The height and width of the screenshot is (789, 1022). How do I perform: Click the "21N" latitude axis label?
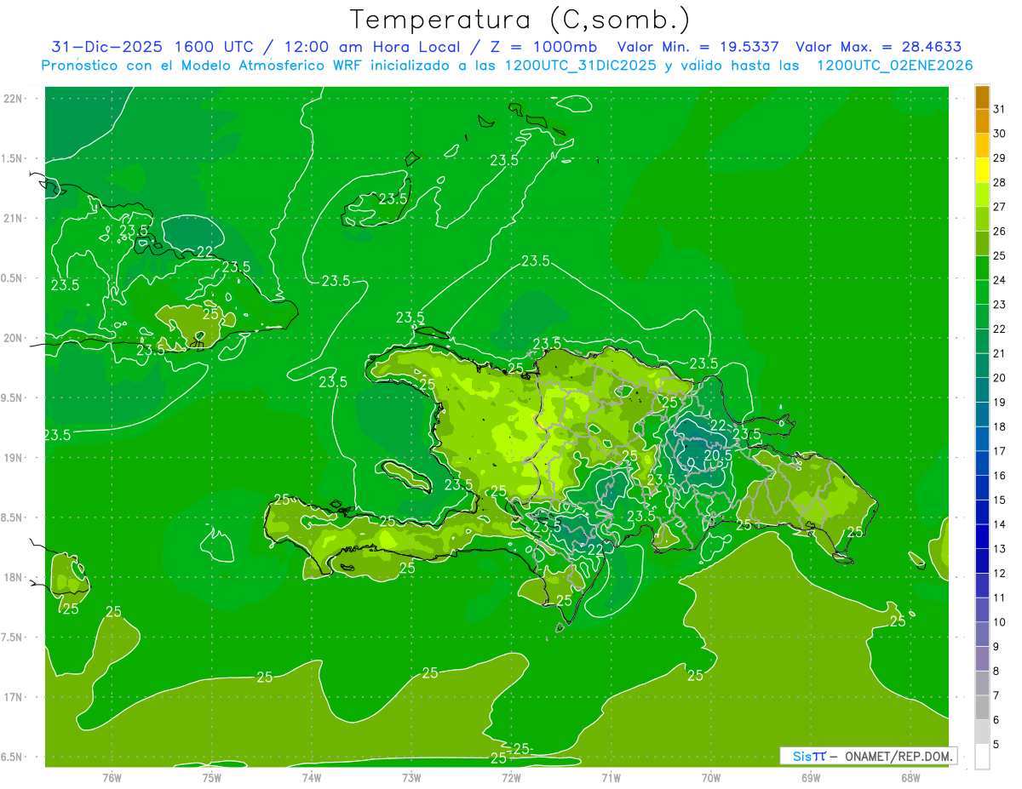14,219
